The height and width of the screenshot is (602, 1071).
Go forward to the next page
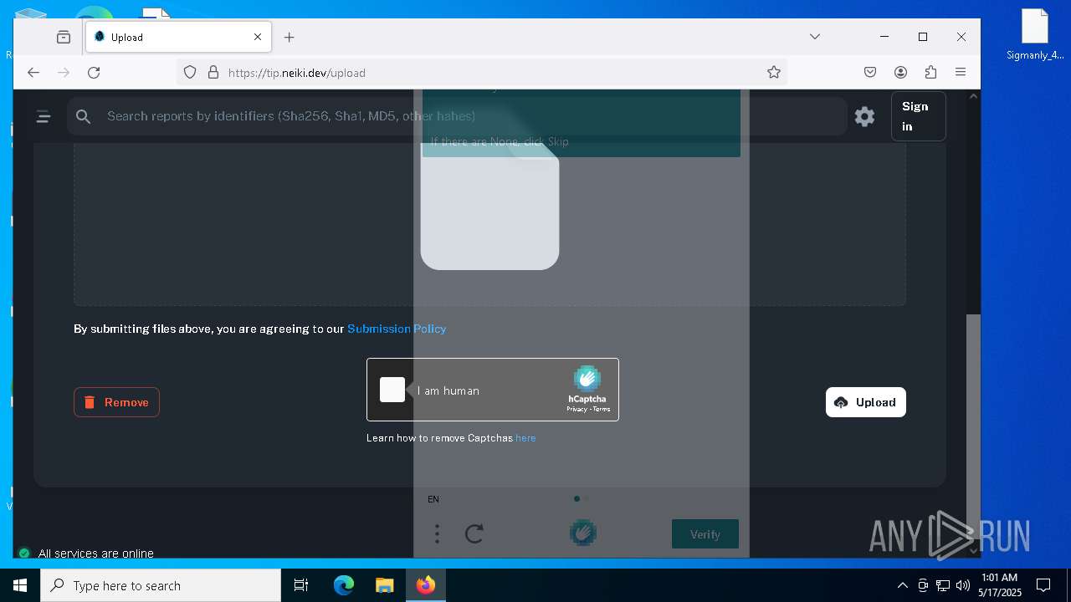64,73
